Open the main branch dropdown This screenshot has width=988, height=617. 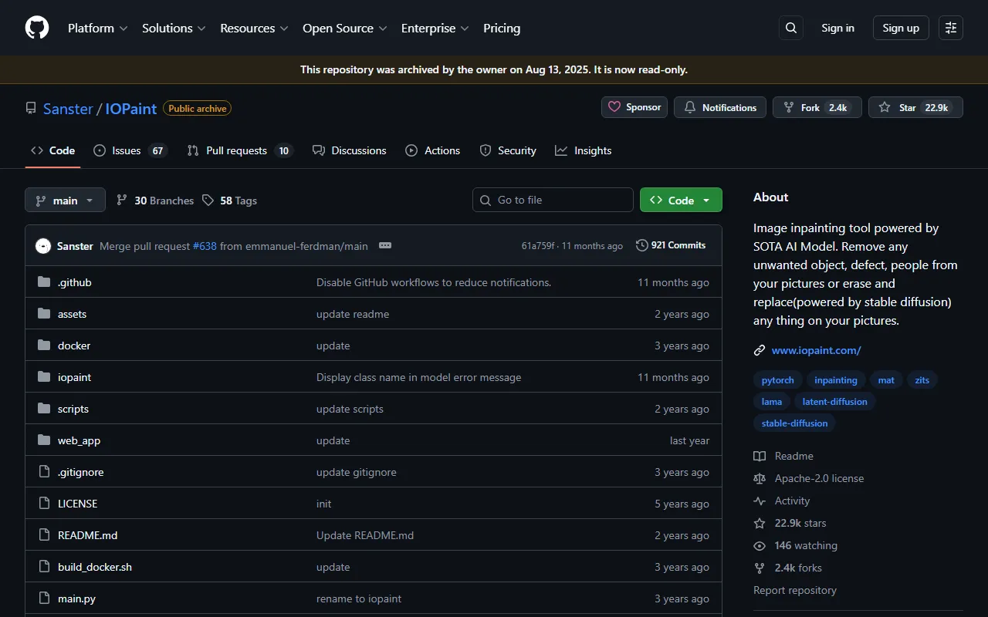(x=65, y=200)
